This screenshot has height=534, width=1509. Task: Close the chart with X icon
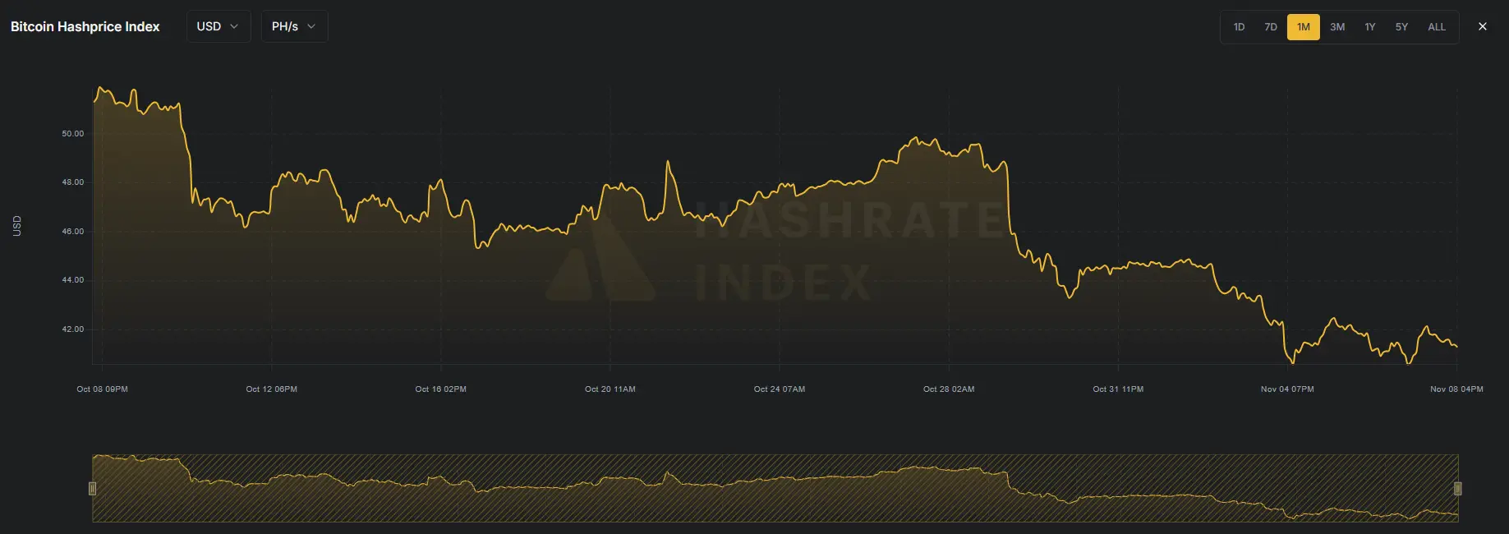[x=1482, y=26]
